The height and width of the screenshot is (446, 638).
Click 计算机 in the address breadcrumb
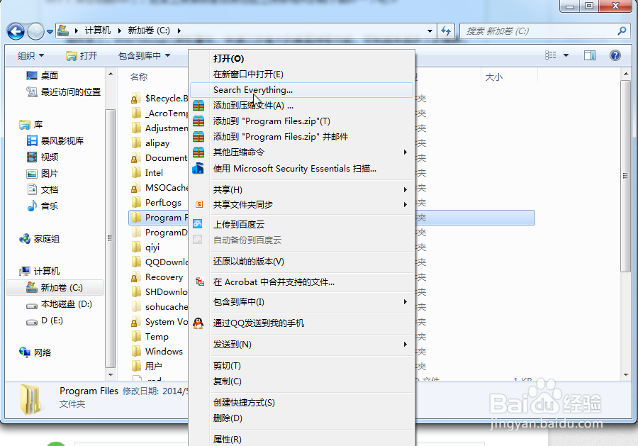(98, 30)
